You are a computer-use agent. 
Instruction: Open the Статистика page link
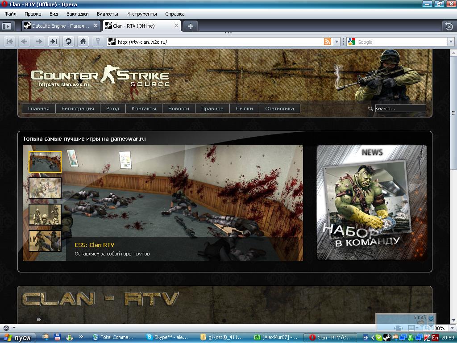(279, 109)
